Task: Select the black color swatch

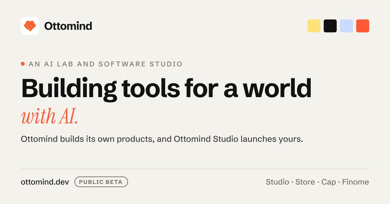Action: [330, 26]
